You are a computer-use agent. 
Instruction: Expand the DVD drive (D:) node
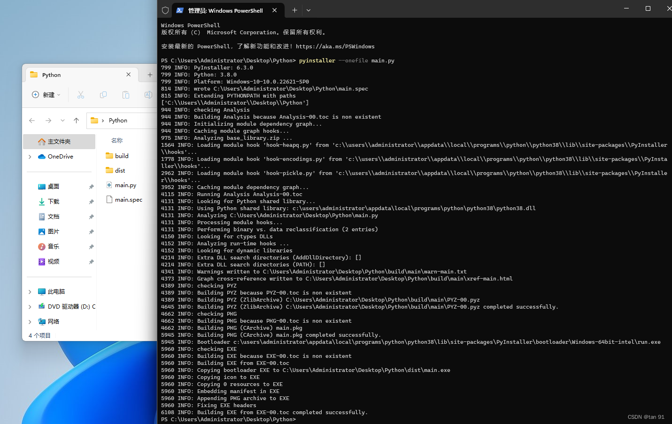point(30,307)
